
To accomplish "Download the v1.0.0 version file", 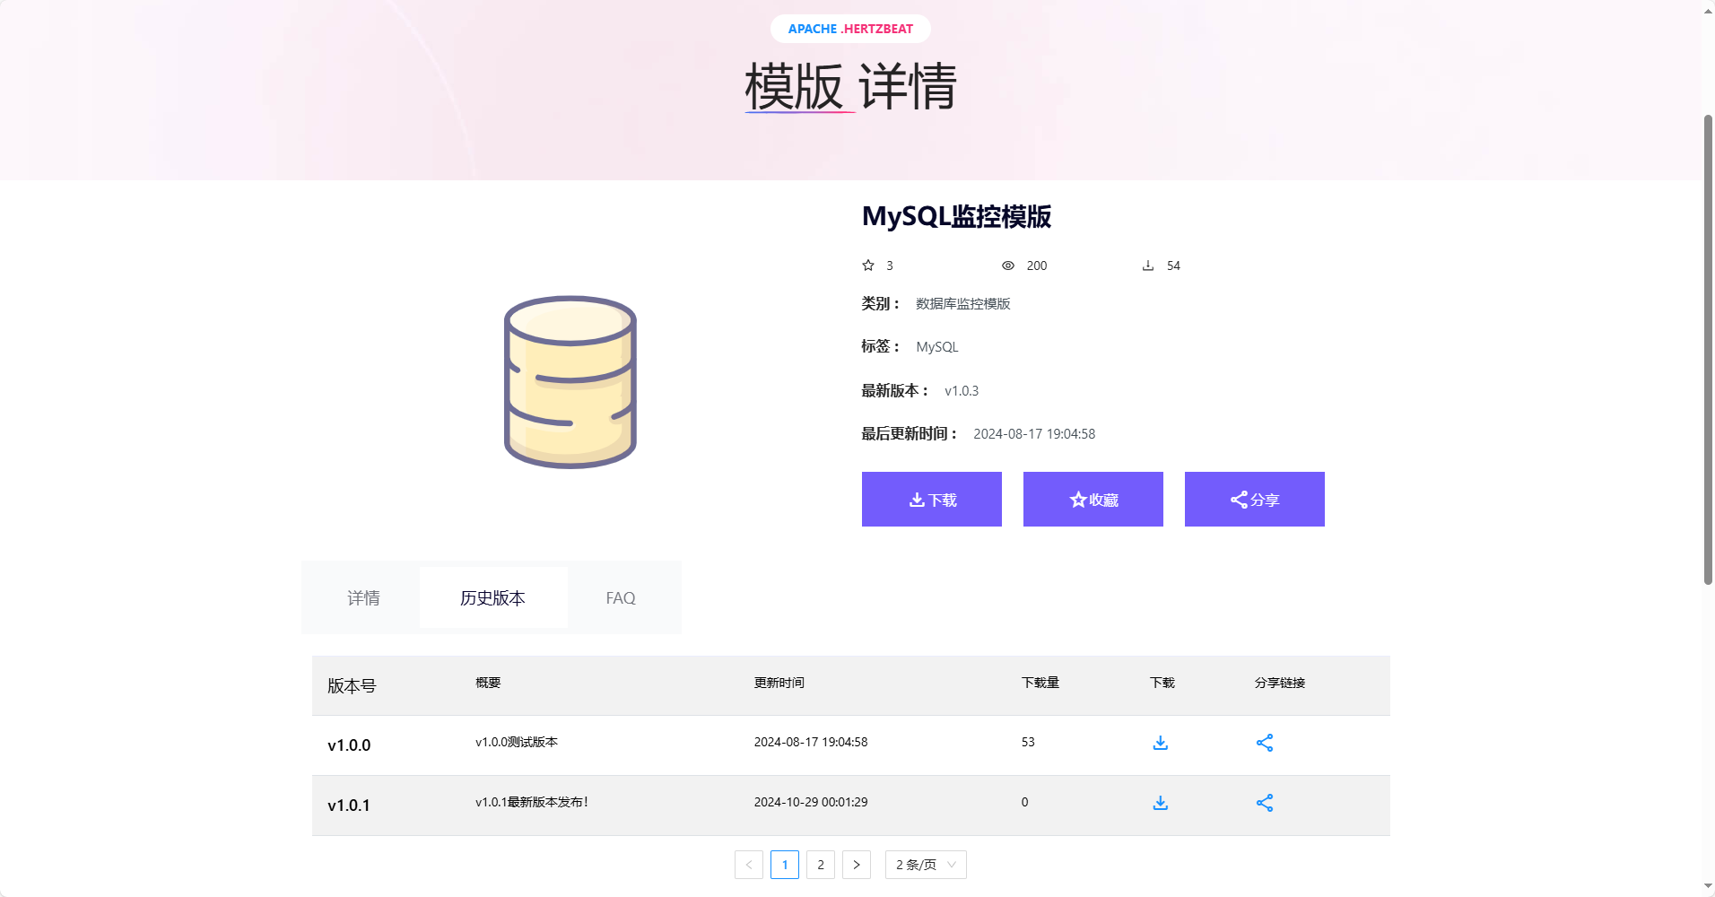I will click(1160, 743).
